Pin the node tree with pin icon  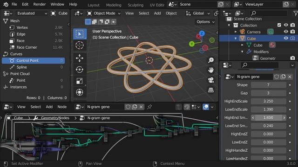click(x=149, y=107)
